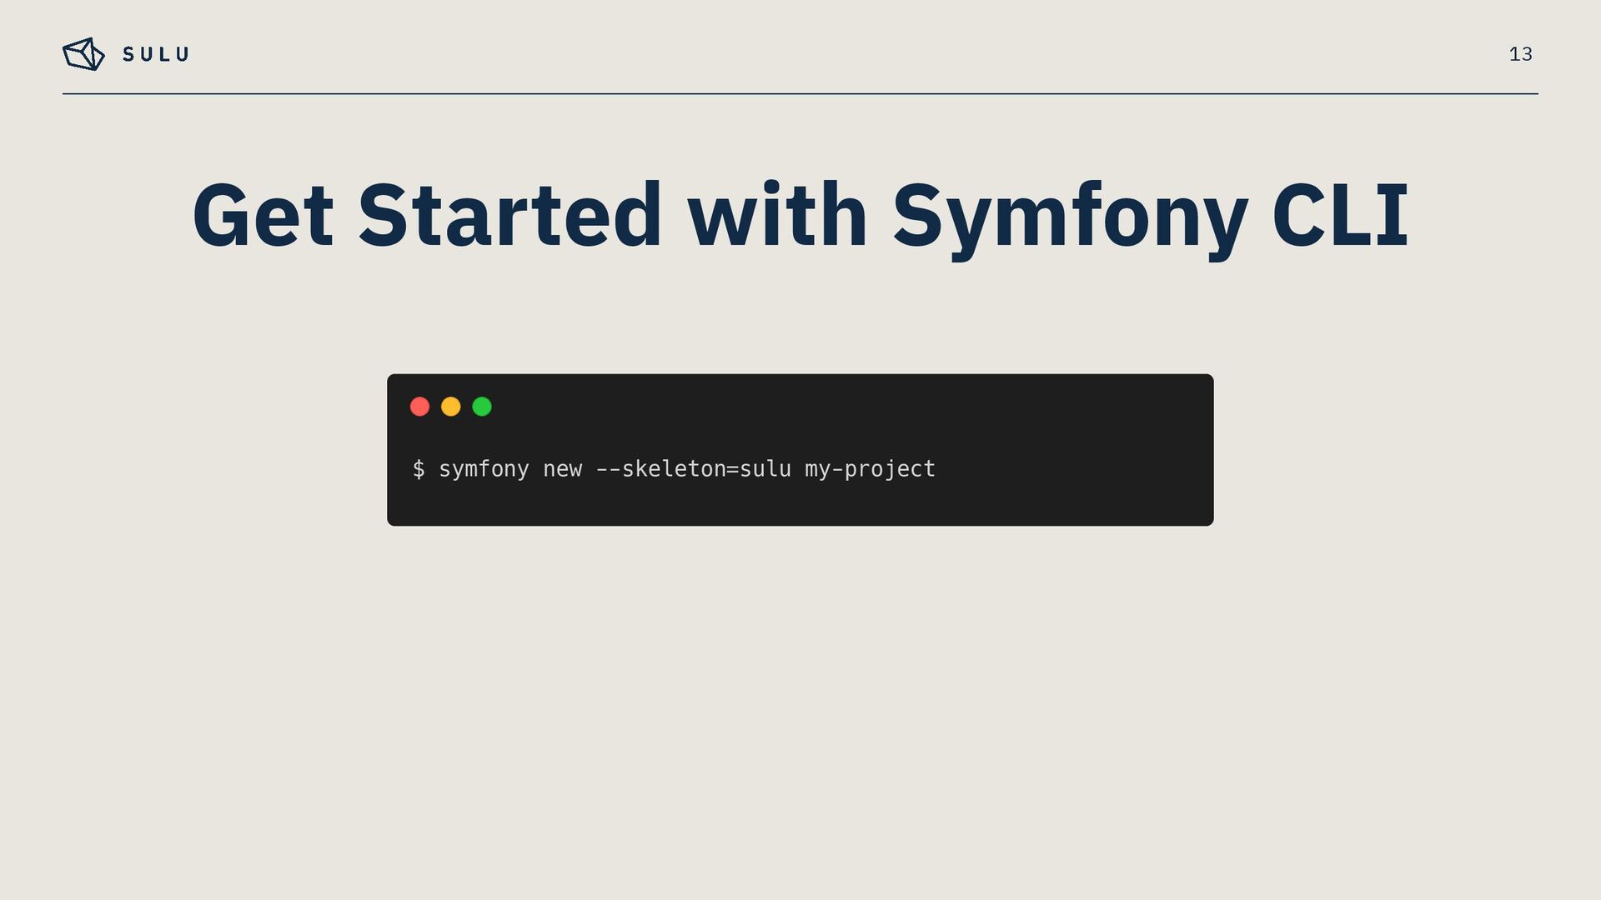
Task: Click "with" in the slide title
Action: 777,216
